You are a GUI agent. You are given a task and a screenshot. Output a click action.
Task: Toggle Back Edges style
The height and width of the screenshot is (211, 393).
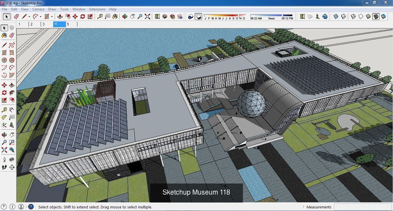click(344, 16)
